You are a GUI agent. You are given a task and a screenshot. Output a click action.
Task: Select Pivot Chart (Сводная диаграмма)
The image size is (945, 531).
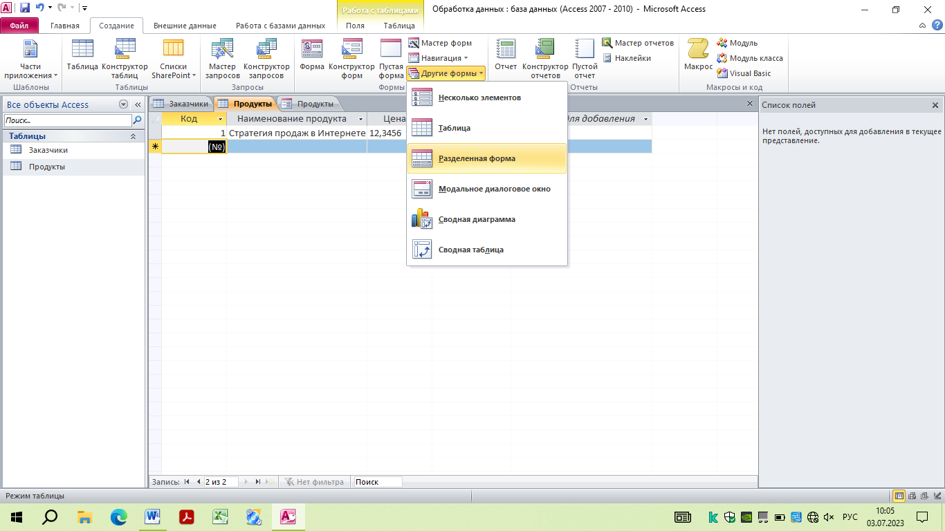(487, 219)
